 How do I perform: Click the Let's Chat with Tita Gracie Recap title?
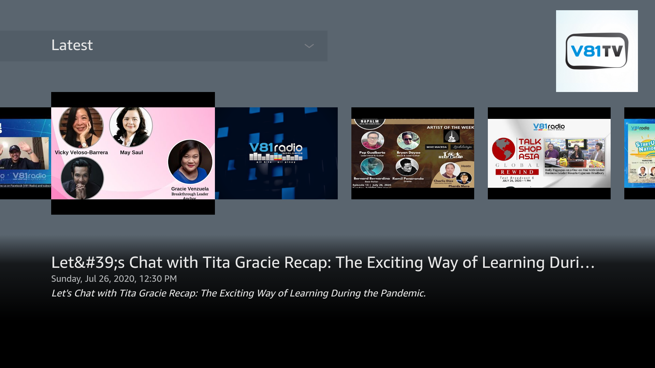coord(323,262)
